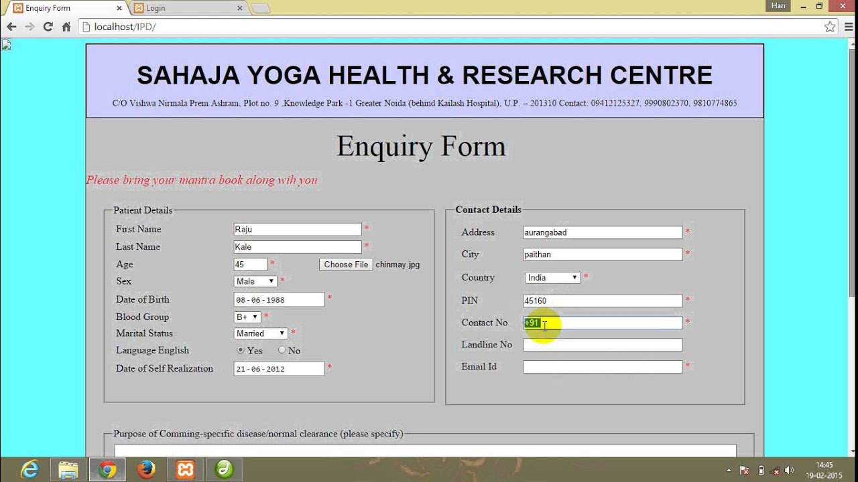Click the Contact No field with +91
Screen dimensions: 858x482
coord(603,323)
